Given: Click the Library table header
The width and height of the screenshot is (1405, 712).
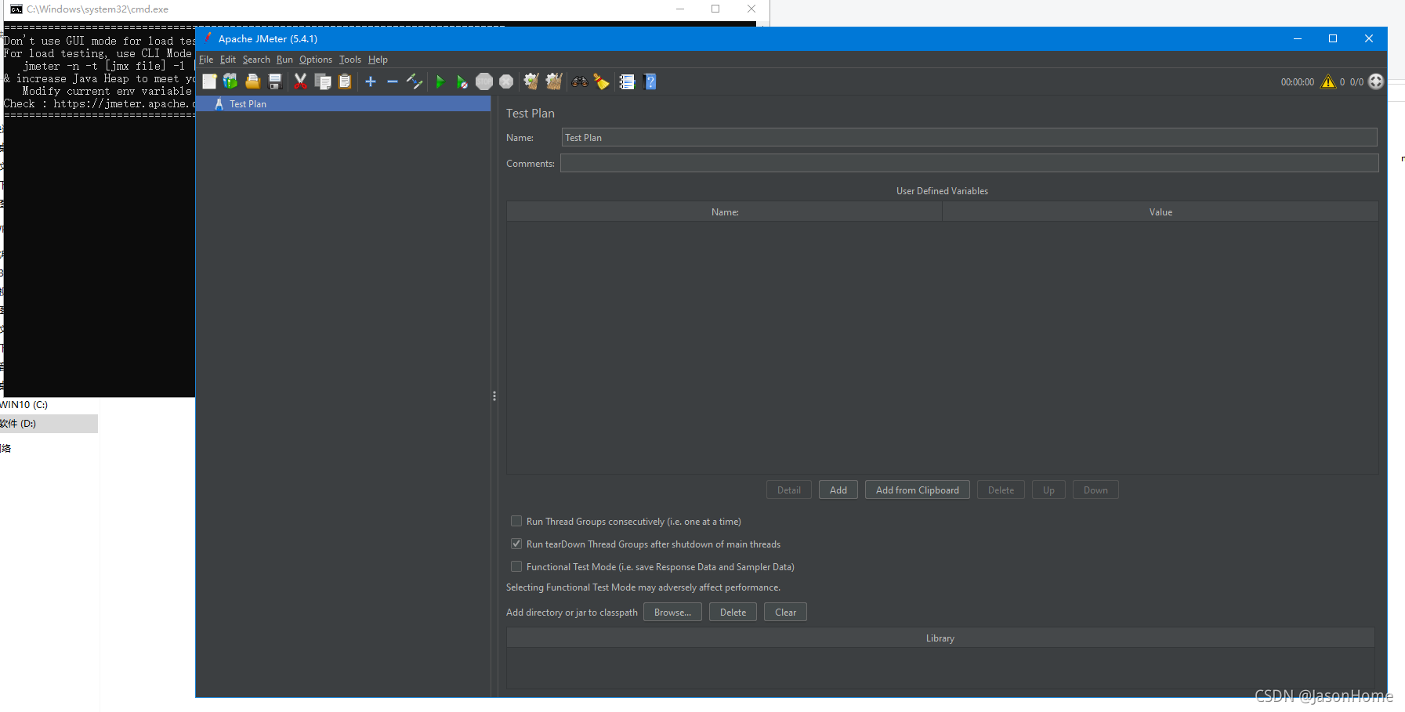Looking at the screenshot, I should 940,638.
